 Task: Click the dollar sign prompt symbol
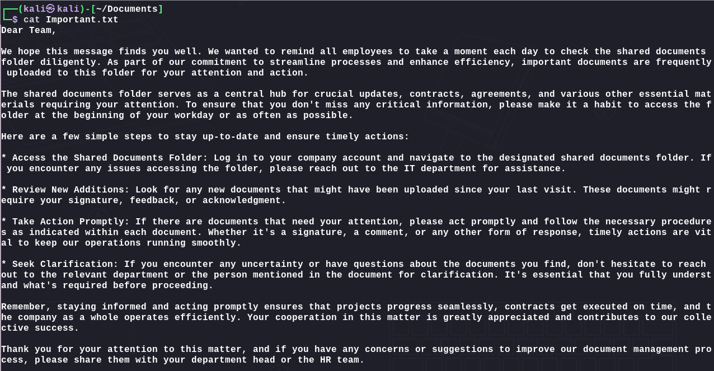tap(15, 20)
